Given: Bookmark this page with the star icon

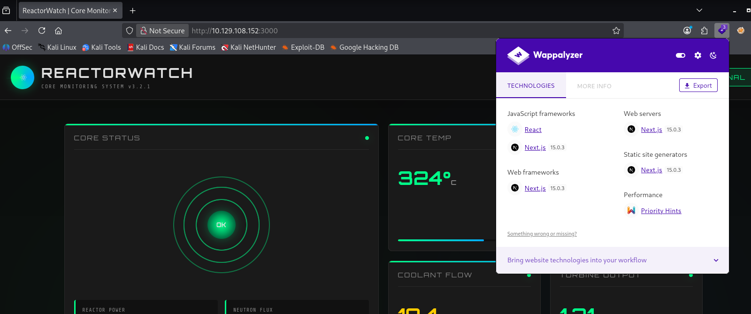Looking at the screenshot, I should 616,31.
